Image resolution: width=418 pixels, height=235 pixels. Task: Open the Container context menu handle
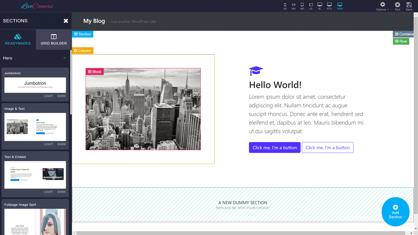403,34
